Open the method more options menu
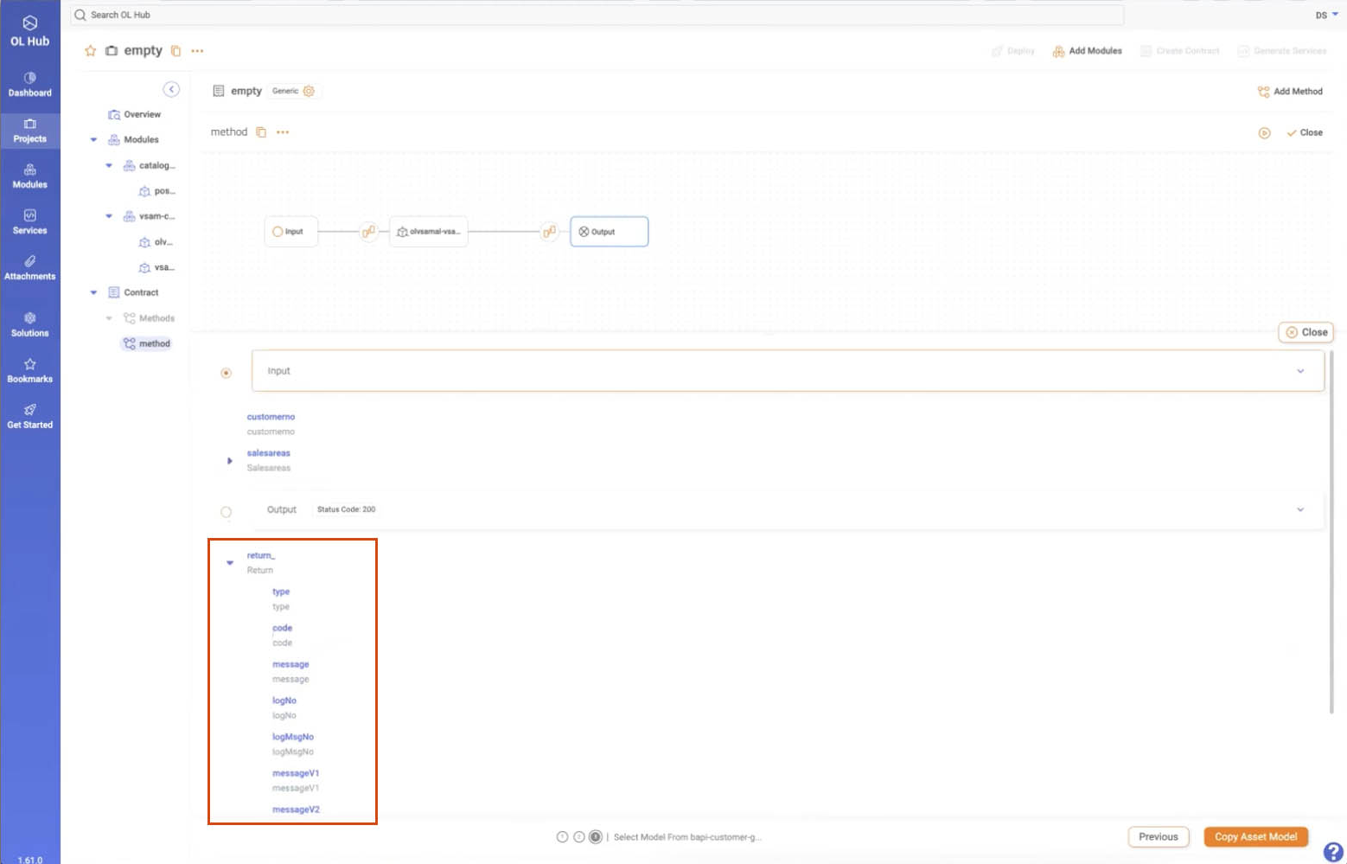Image resolution: width=1347 pixels, height=864 pixels. (283, 132)
